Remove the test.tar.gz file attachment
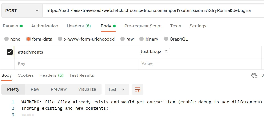Image resolution: width=264 pixels, height=119 pixels. tap(166, 52)
